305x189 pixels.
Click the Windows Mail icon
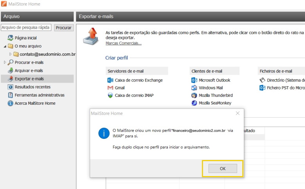pyautogui.click(x=194, y=88)
